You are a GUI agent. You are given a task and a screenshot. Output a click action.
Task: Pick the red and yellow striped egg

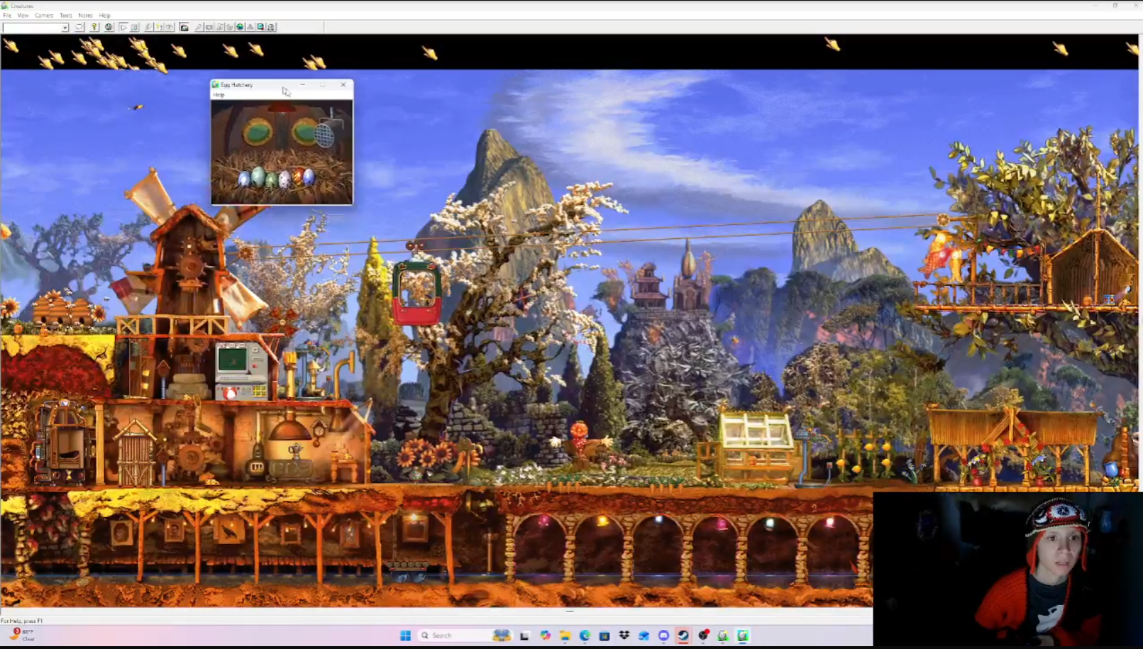click(298, 176)
